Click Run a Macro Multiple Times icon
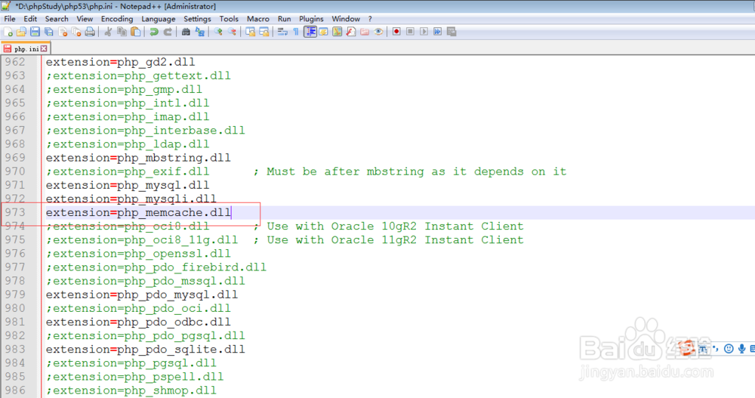 (437, 32)
